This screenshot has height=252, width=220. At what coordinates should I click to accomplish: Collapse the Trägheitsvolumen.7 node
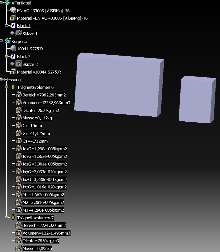[x=7, y=217]
